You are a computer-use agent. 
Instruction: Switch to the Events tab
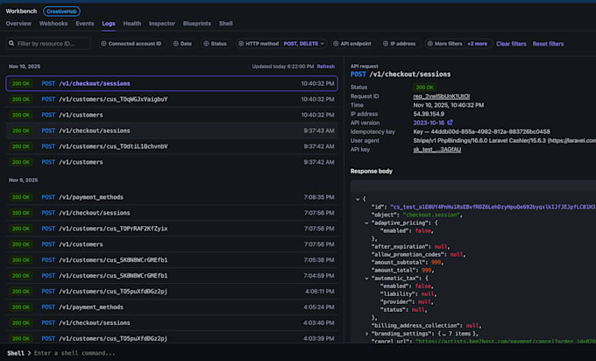[x=85, y=24]
